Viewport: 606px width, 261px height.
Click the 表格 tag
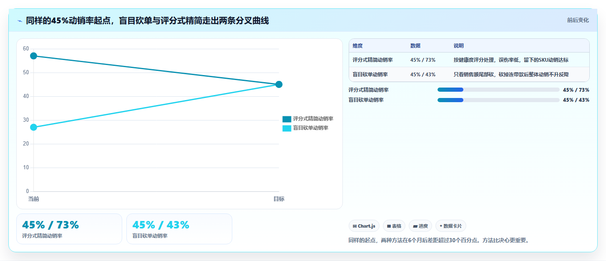pos(394,226)
